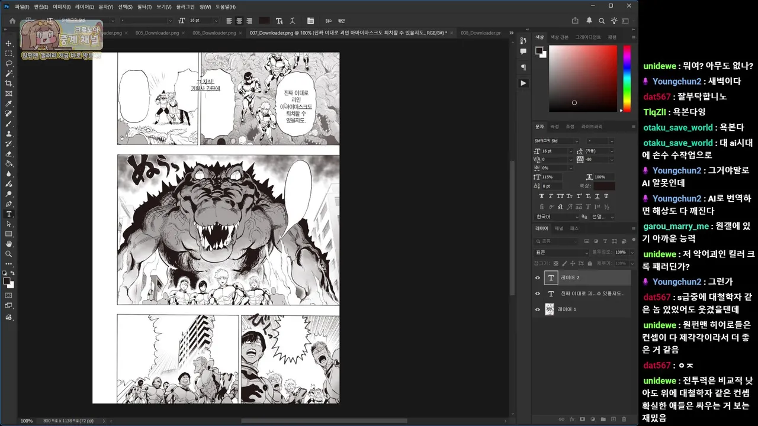This screenshot has height=426, width=758.
Task: Open tracking -80 dropdown
Action: (x=612, y=159)
